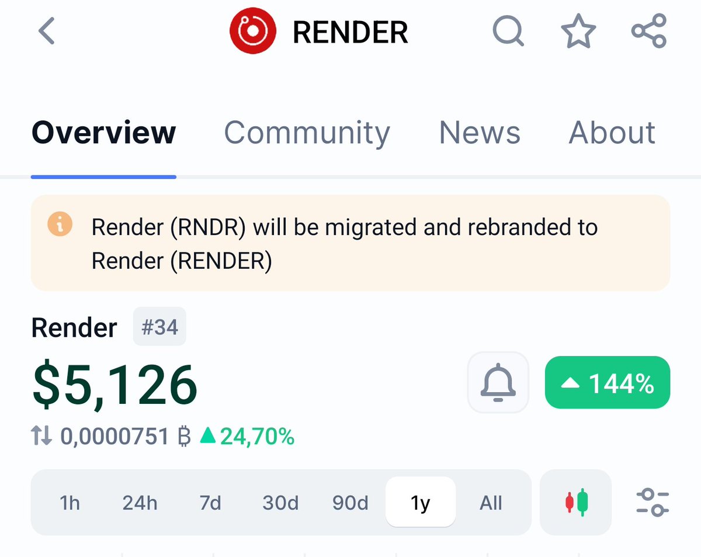This screenshot has height=557, width=701.
Task: Add Render to favorites with star icon
Action: (578, 31)
